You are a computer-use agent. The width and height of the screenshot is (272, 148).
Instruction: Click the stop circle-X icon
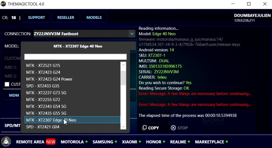(x=173, y=128)
